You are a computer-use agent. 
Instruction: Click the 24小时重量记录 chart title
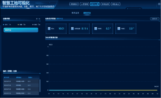click(51, 38)
